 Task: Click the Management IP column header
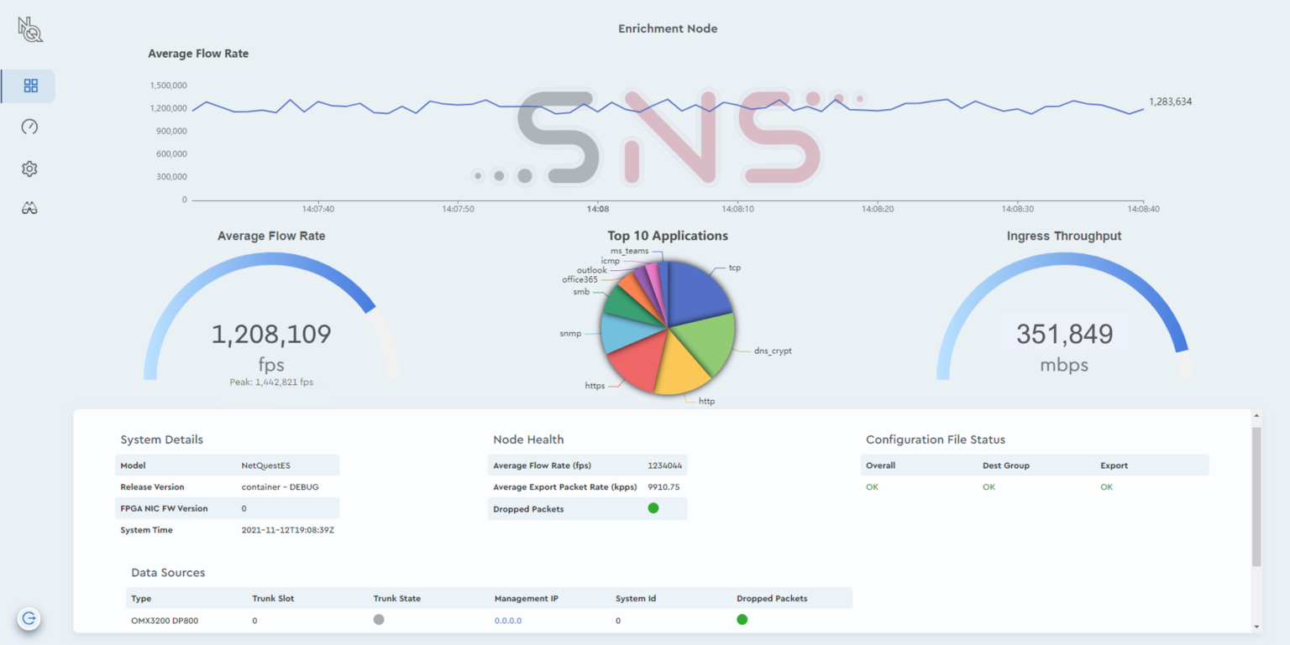(527, 599)
